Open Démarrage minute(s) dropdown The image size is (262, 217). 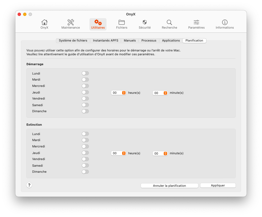(x=160, y=93)
